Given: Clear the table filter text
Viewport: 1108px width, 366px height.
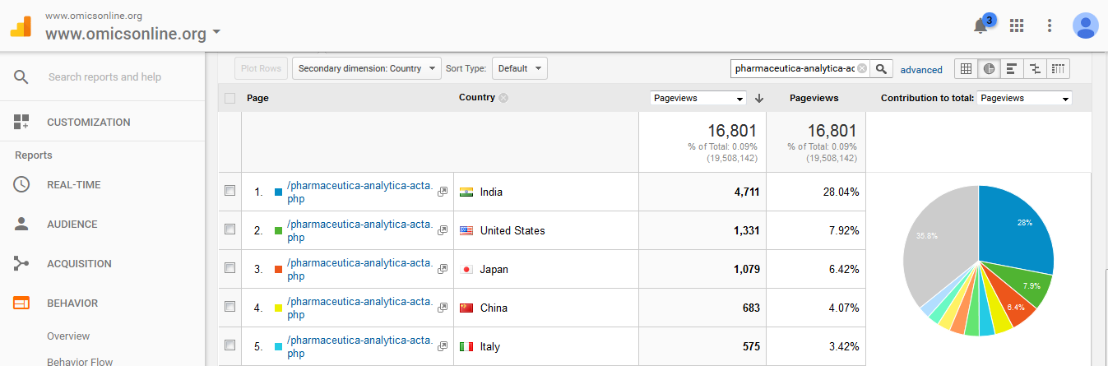Looking at the screenshot, I should 862,68.
